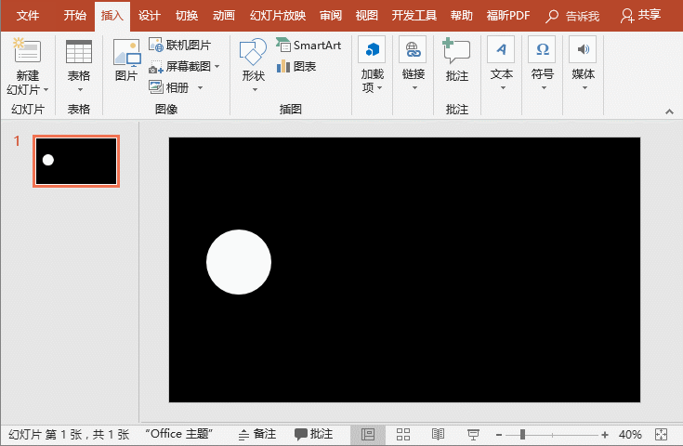The image size is (683, 446).
Task: Click the 40% zoom level button
Action: click(630, 435)
